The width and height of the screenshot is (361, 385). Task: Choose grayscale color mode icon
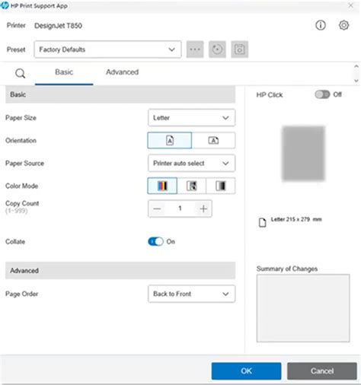[192, 186]
